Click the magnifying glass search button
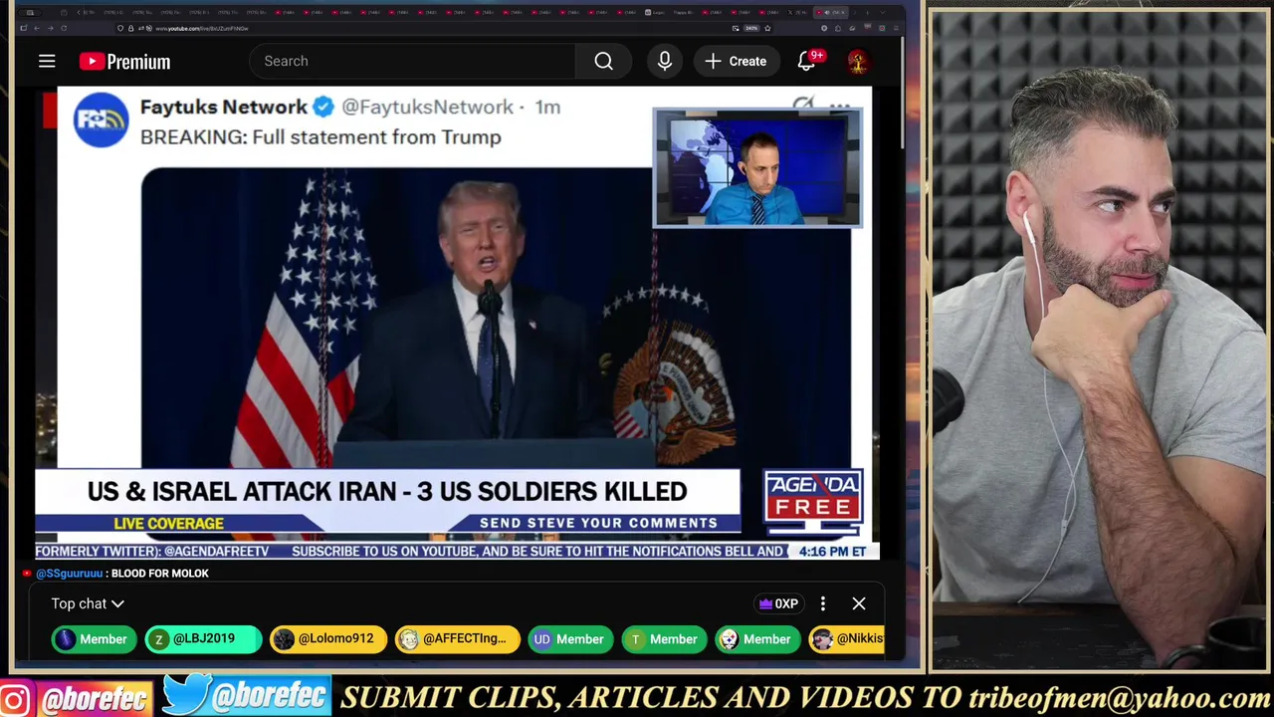The image size is (1274, 717). coord(603,62)
